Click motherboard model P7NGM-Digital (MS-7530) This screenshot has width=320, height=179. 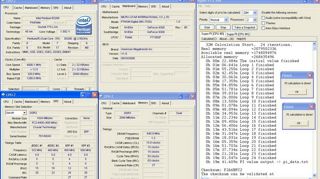click(x=142, y=22)
